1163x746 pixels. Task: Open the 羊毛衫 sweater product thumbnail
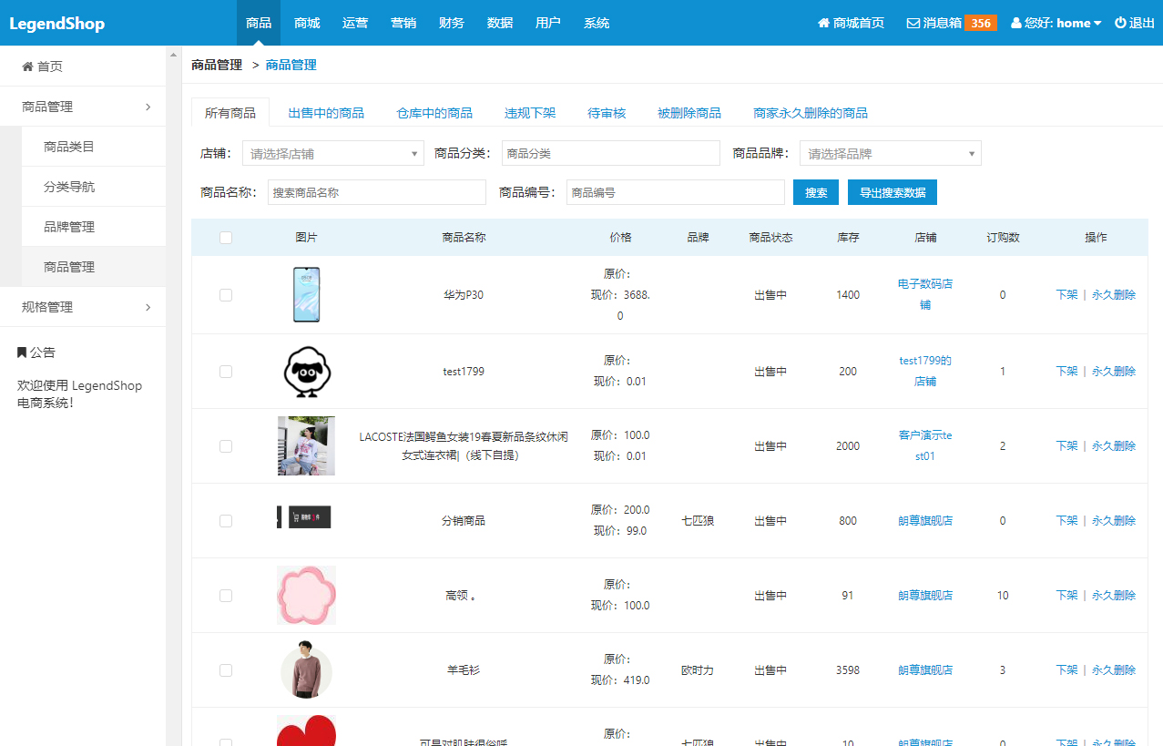tap(306, 670)
